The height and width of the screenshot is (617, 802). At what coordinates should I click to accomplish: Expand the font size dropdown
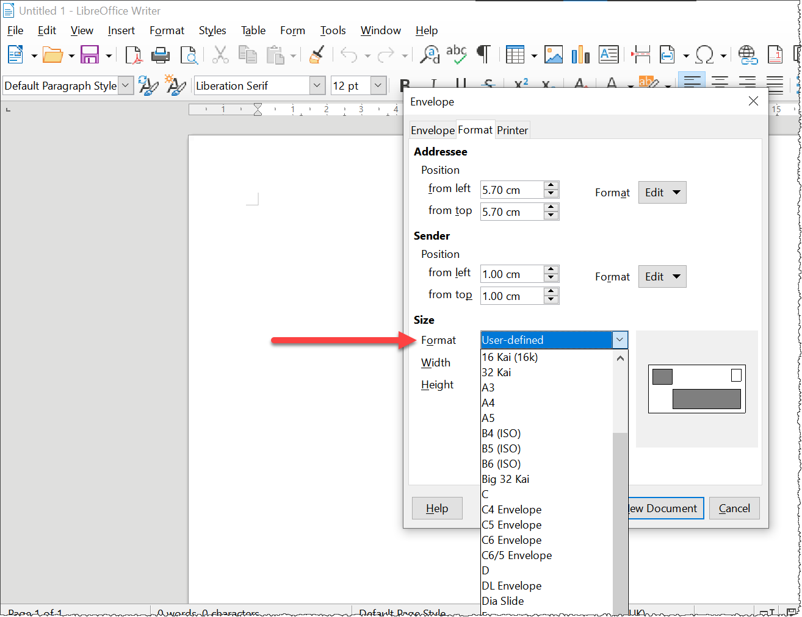point(378,86)
